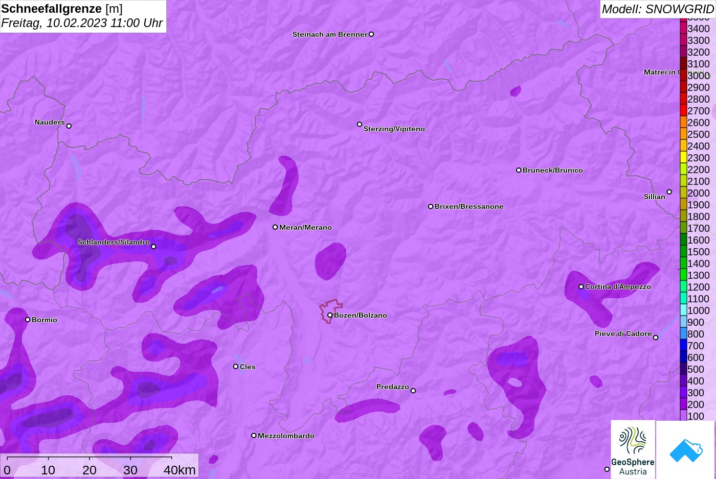Click the '20' scale bar label
The height and width of the screenshot is (479, 716).
89,470
